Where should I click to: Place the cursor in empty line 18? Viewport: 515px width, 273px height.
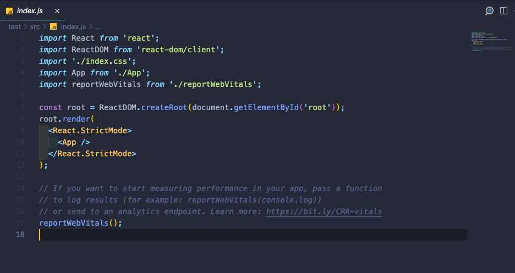point(253,234)
